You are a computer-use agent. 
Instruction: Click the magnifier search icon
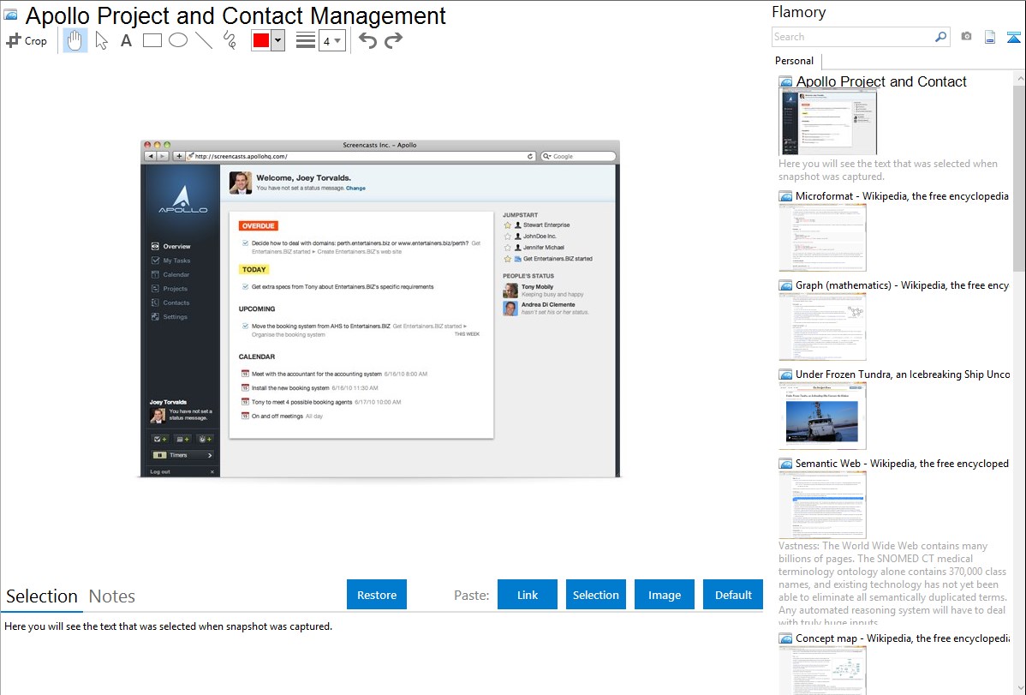[x=941, y=37]
